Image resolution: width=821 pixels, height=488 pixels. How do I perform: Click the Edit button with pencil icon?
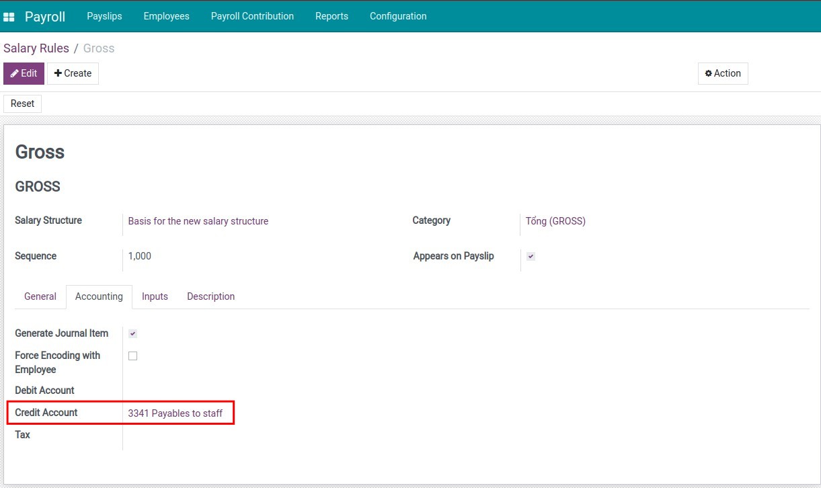point(24,73)
